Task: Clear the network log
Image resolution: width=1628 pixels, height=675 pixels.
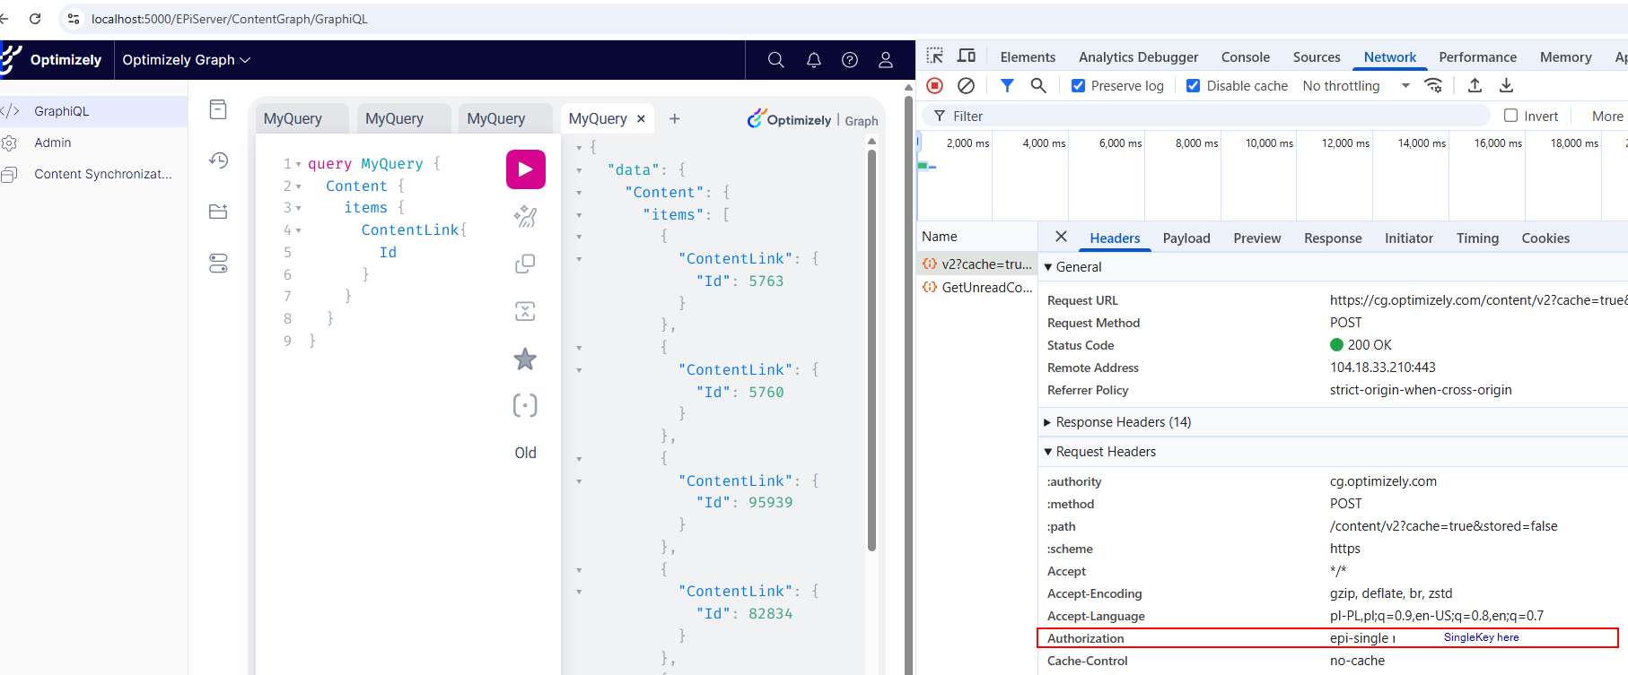Action: tap(966, 86)
